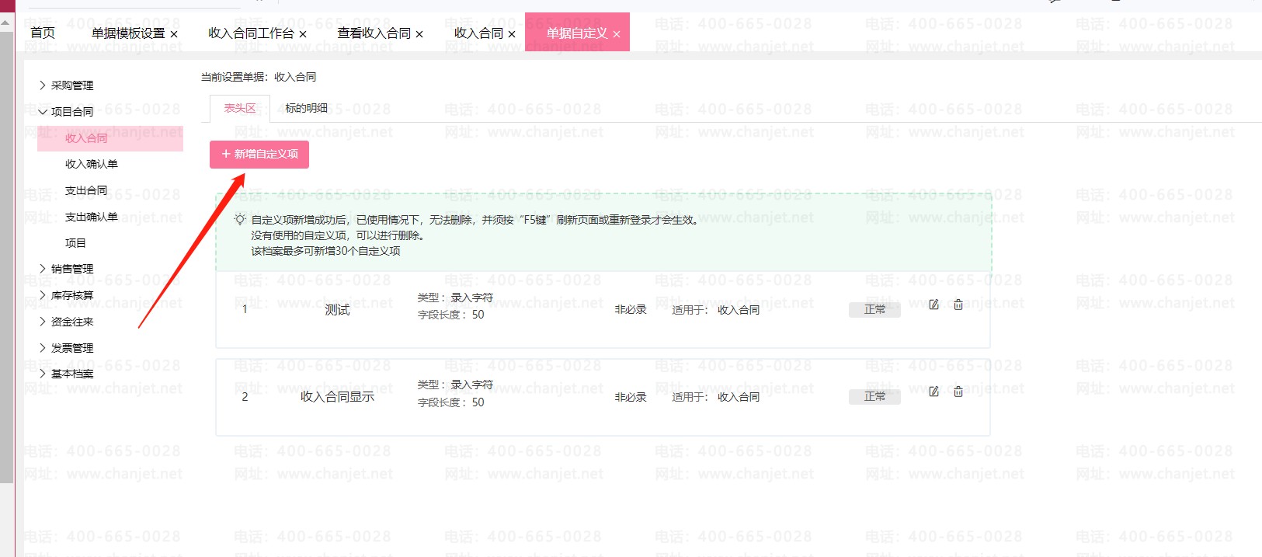
Task: Click the left vertical scrollbar
Action: [x=7, y=256]
